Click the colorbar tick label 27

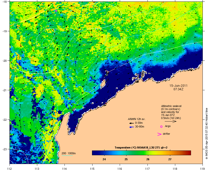(170, 159)
